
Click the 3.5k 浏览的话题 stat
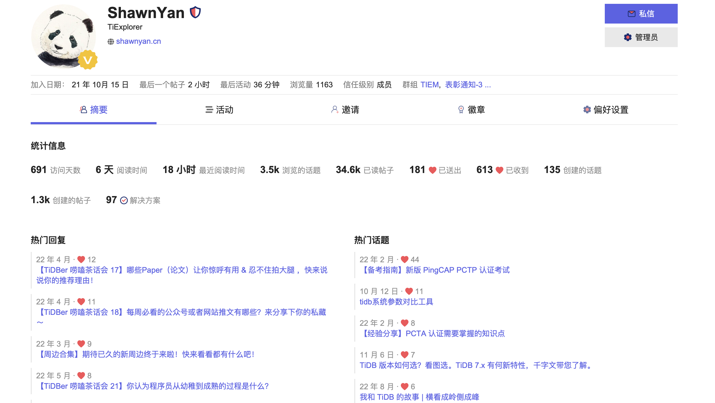(x=290, y=170)
